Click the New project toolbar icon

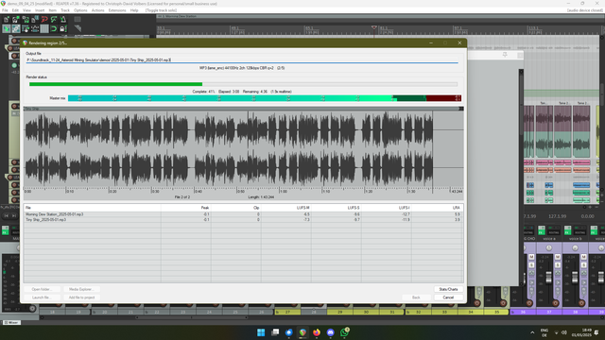[x=7, y=19]
